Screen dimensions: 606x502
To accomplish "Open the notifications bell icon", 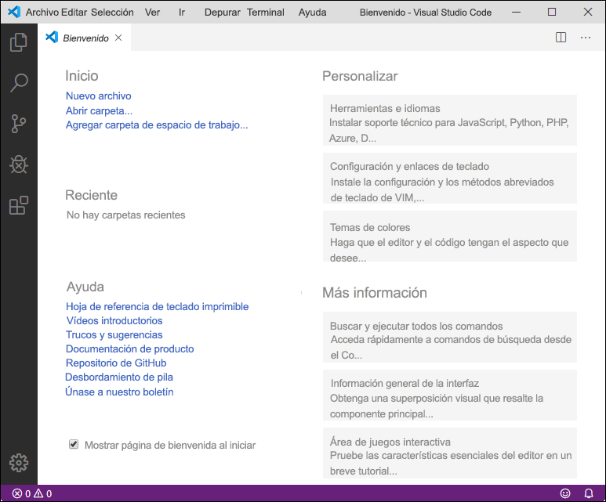I will [588, 493].
